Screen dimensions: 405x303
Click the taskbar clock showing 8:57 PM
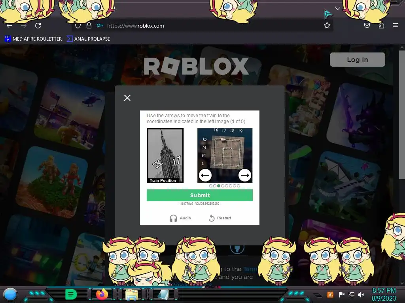click(x=384, y=294)
